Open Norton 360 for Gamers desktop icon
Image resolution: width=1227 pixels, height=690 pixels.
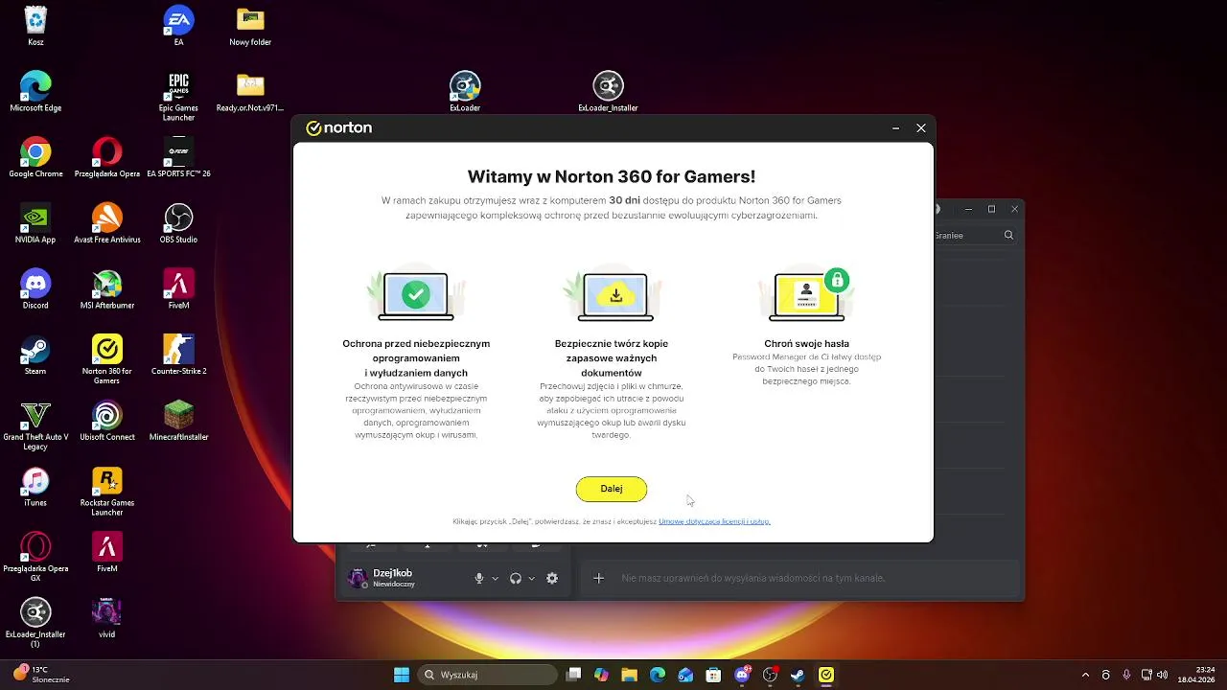[107, 359]
